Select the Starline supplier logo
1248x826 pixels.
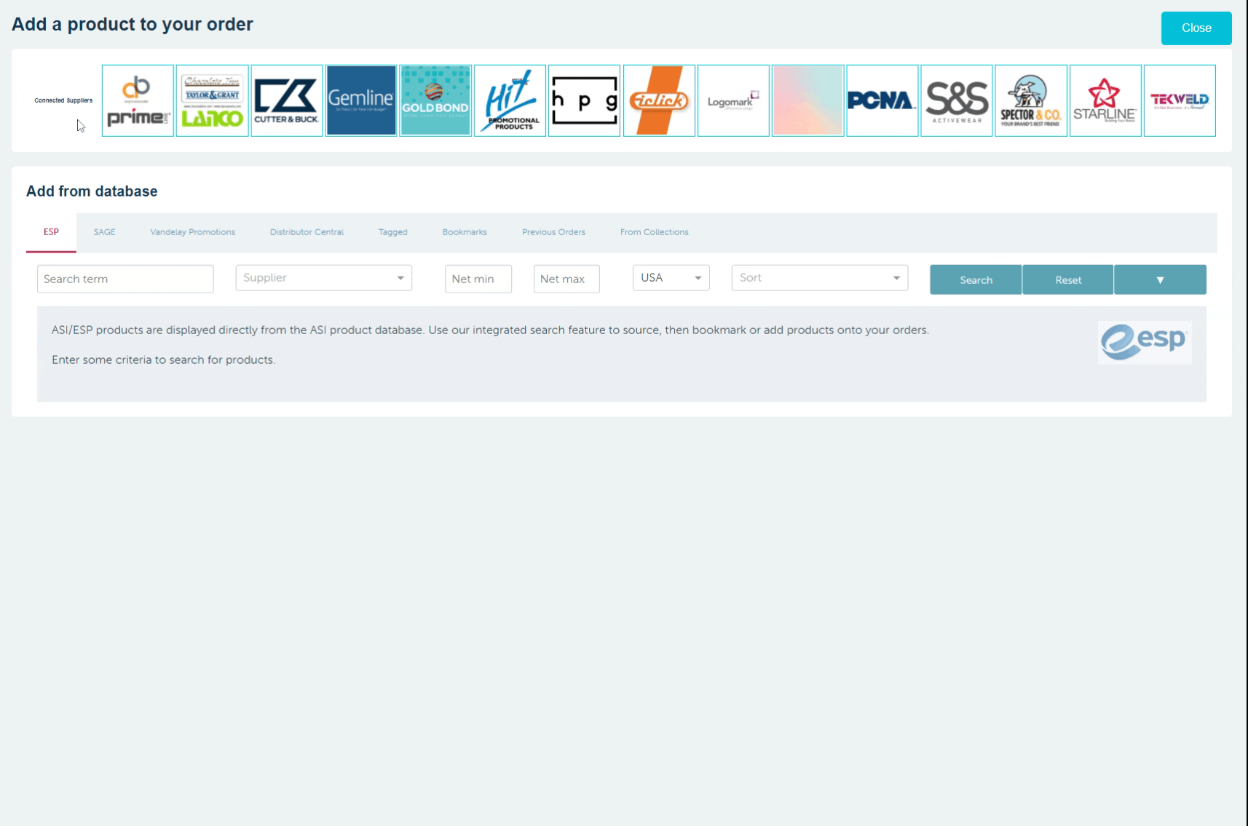(1105, 100)
